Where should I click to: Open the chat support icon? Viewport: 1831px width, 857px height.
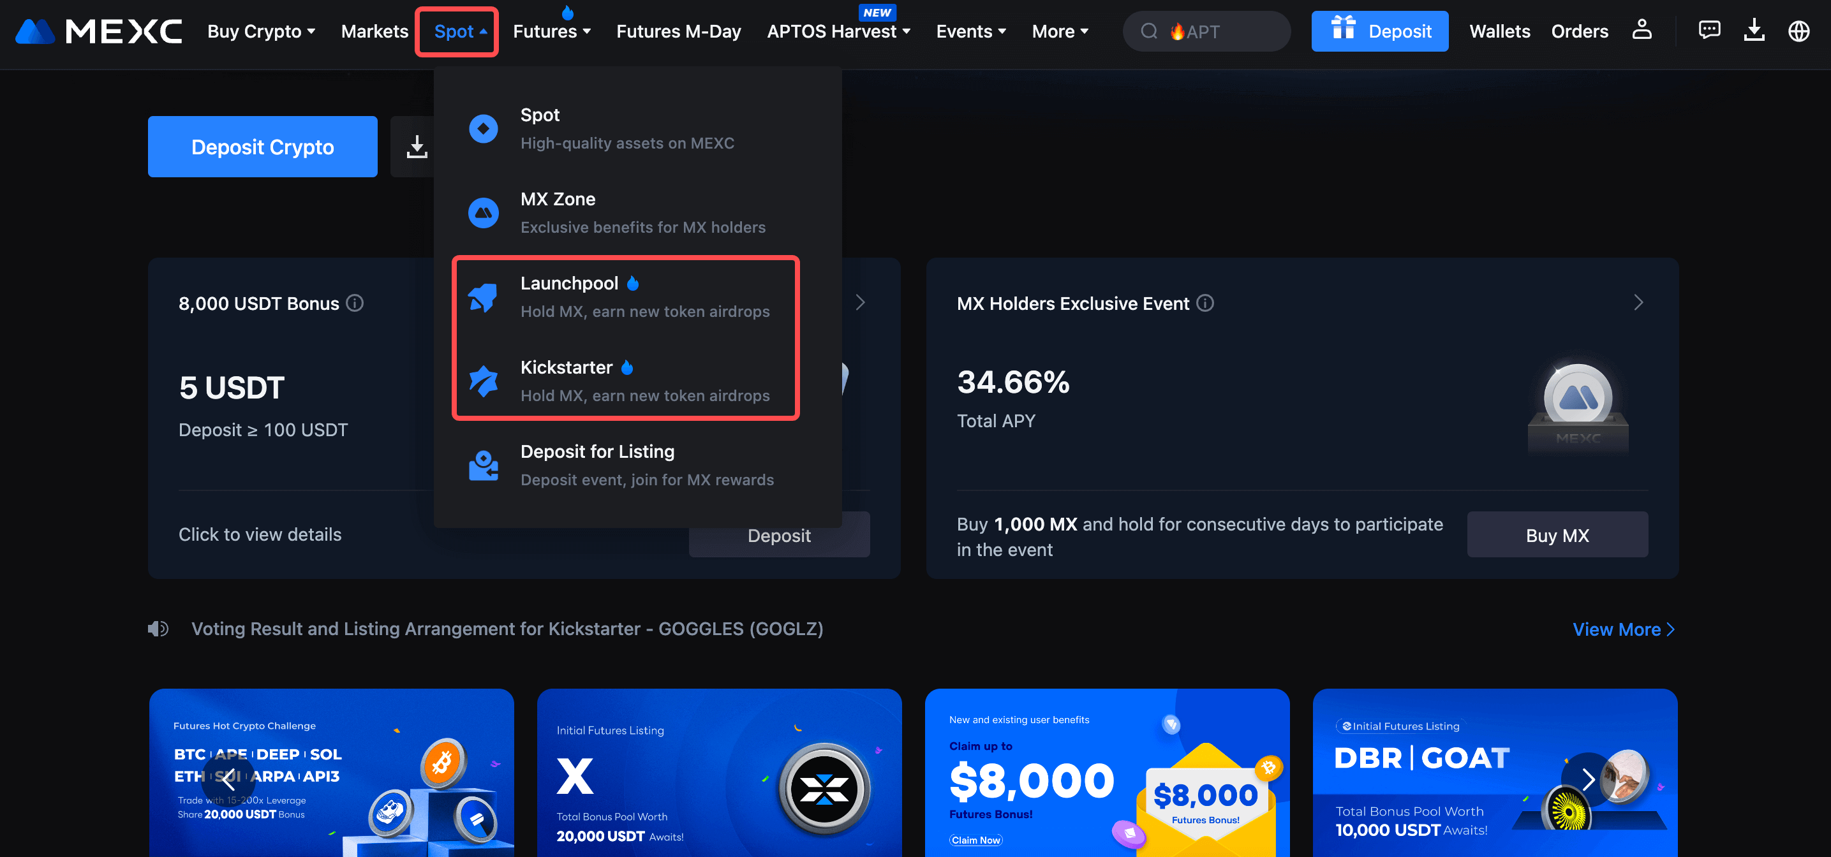[x=1709, y=31]
